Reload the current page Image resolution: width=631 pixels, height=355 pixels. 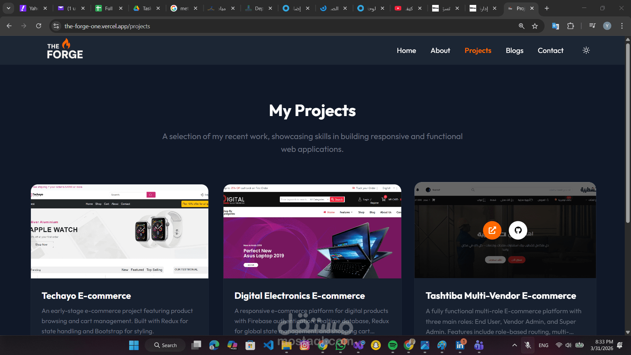(x=38, y=26)
